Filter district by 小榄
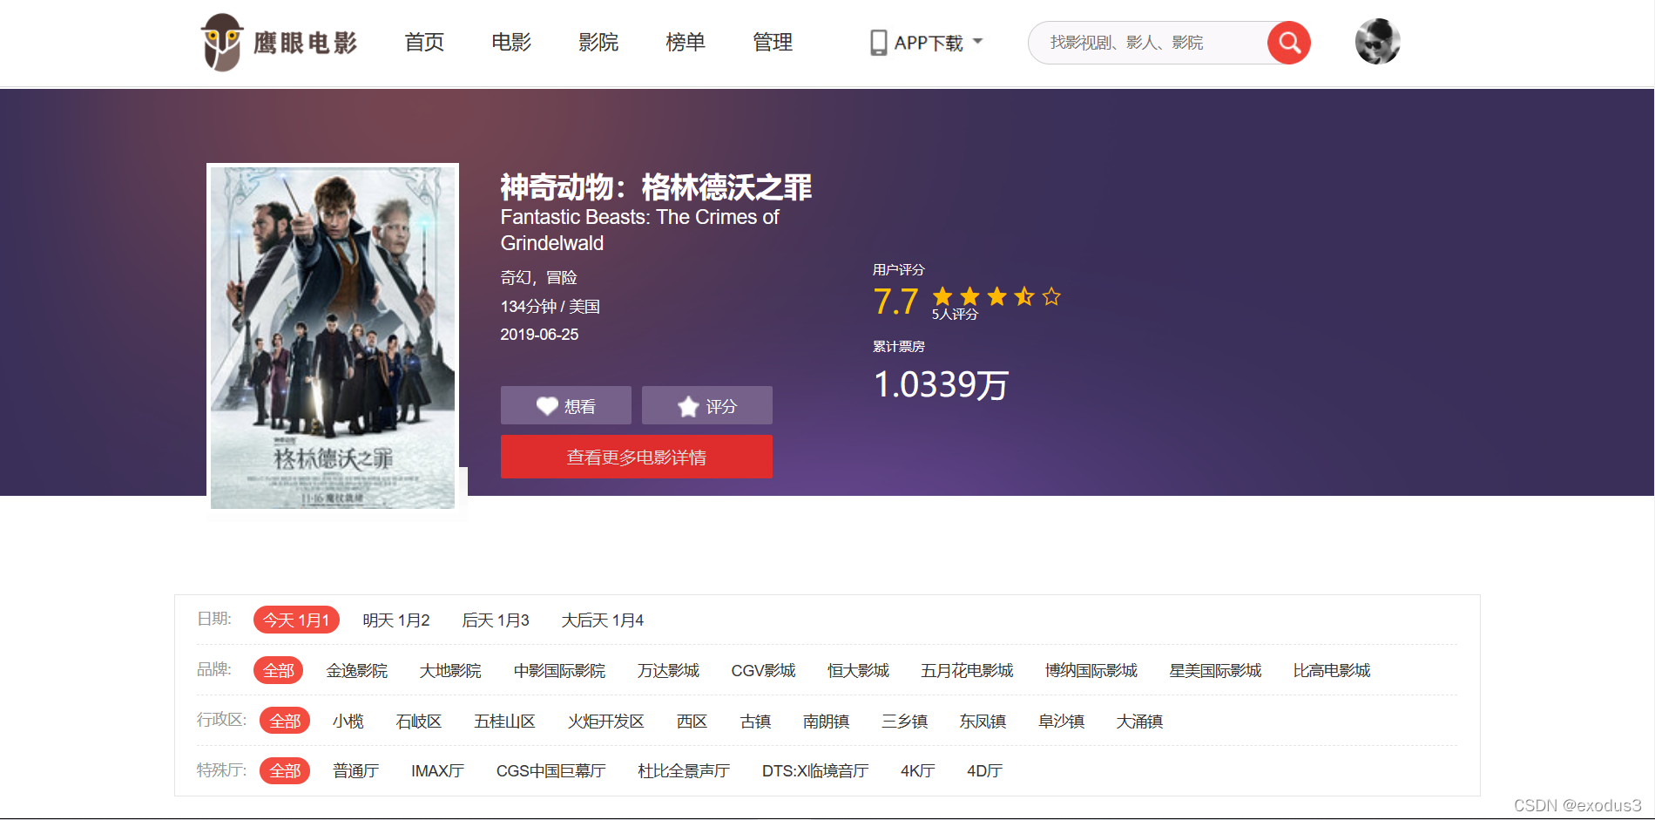 pyautogui.click(x=348, y=721)
